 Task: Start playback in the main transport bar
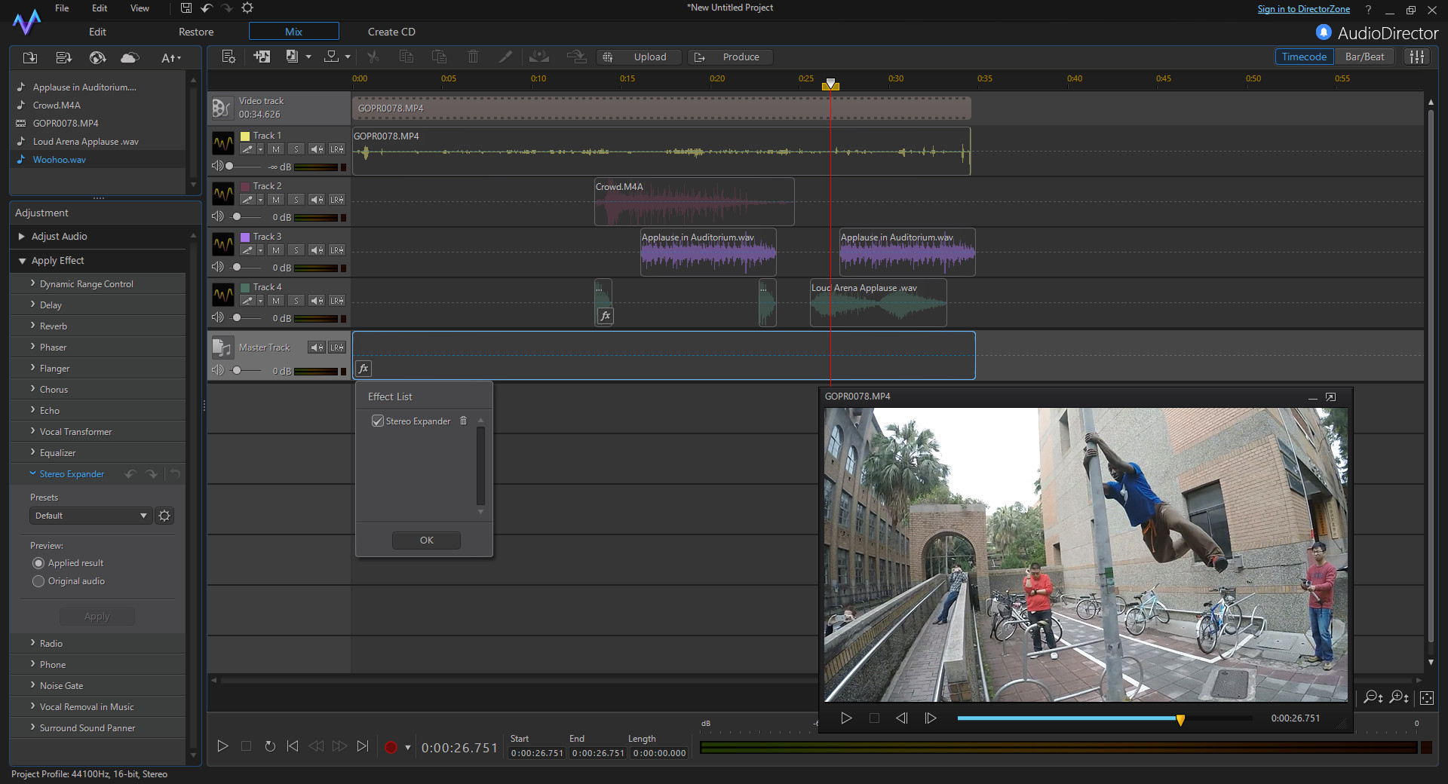222,746
